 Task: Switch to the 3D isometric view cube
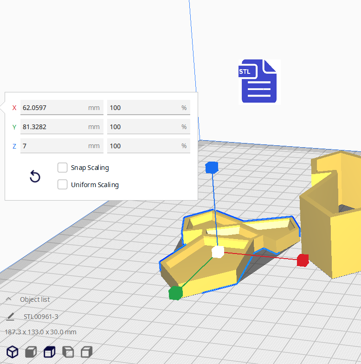13,352
